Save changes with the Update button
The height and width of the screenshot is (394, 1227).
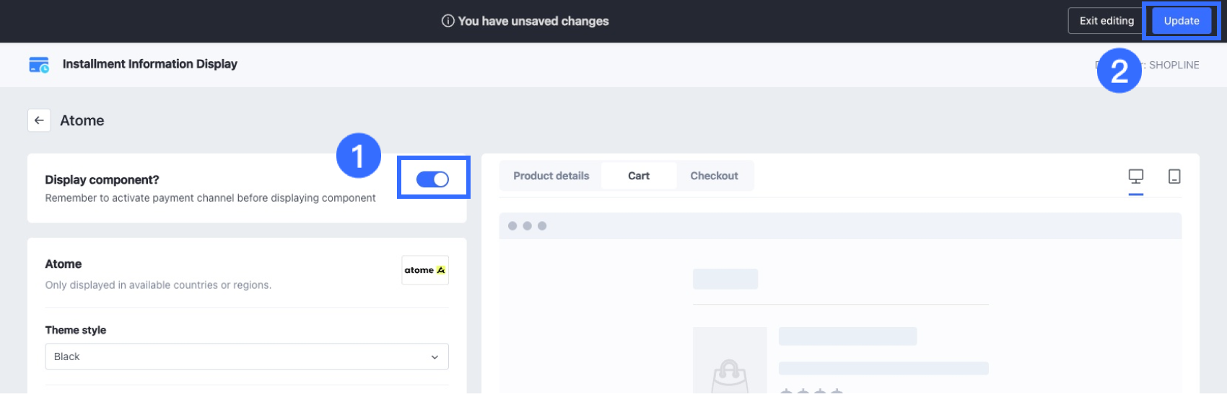point(1181,21)
